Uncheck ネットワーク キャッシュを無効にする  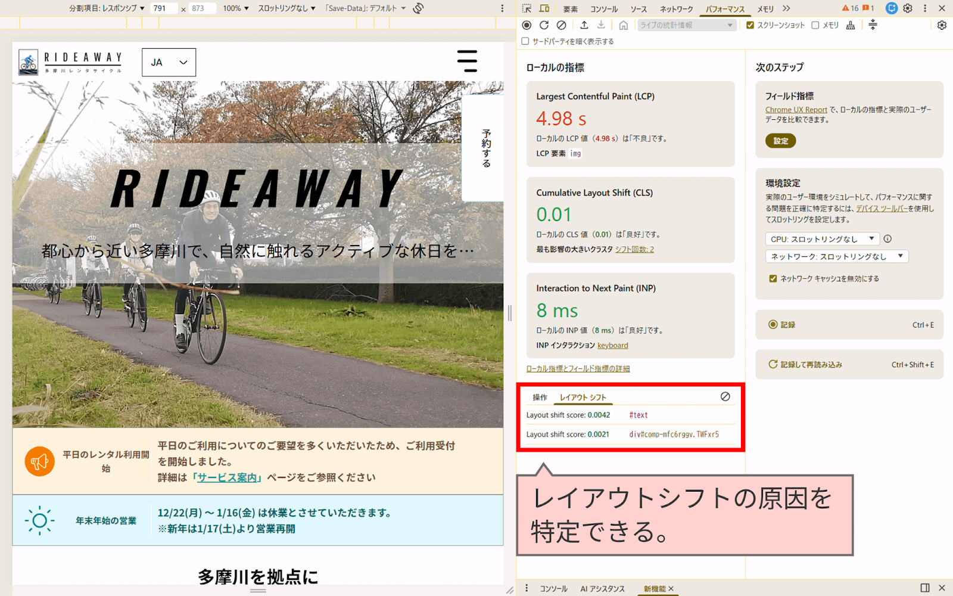click(773, 278)
